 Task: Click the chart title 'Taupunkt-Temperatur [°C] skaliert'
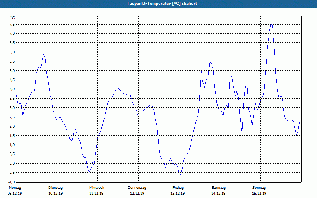pyautogui.click(x=162, y=4)
